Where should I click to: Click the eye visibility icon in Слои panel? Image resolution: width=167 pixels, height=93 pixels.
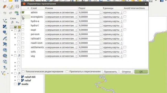[17, 22]
